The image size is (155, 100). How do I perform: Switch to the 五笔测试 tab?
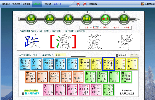pos(47,4)
